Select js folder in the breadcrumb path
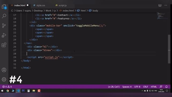The image size is (172, 97). pos(55,11)
